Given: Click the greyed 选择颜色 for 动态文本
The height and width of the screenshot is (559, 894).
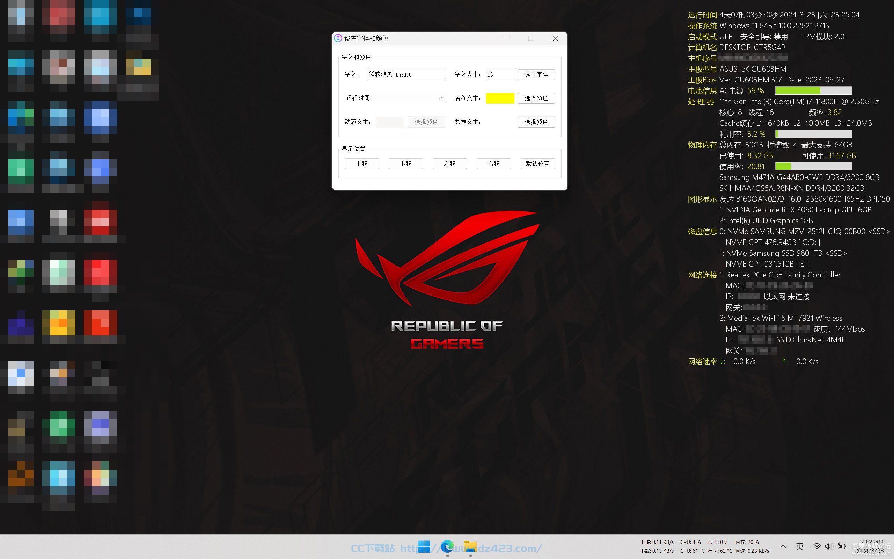Looking at the screenshot, I should 426,122.
